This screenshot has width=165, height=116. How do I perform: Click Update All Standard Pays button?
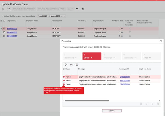tap(51, 9)
